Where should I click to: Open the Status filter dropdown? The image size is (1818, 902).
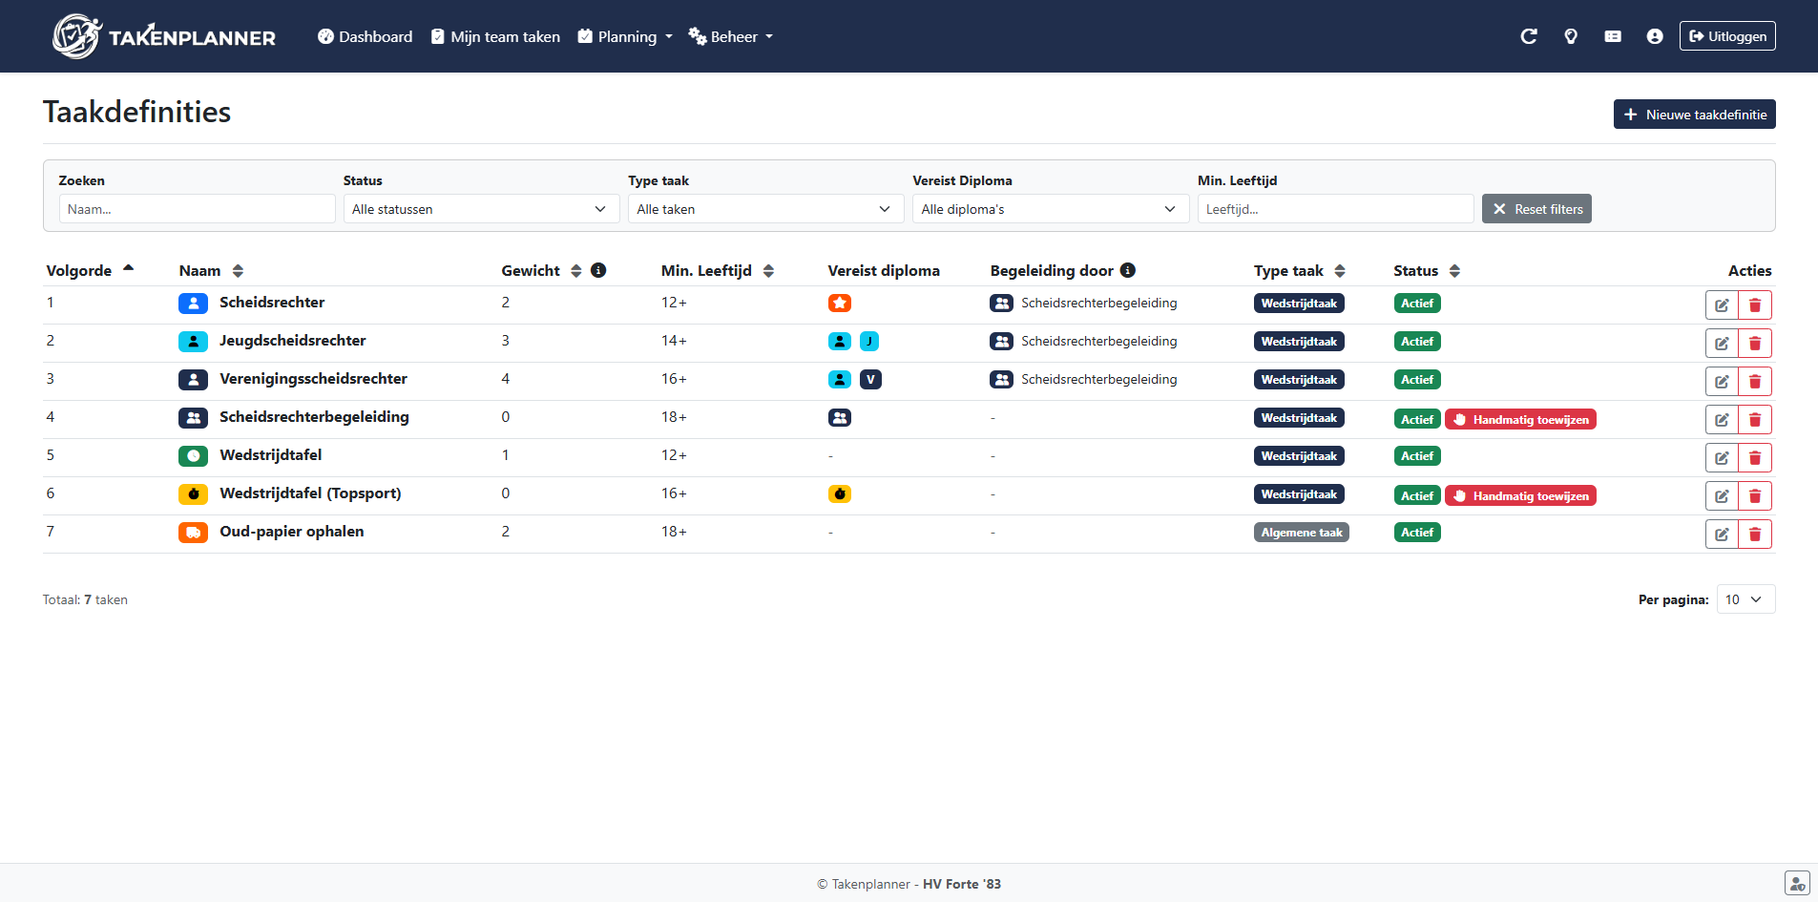480,209
